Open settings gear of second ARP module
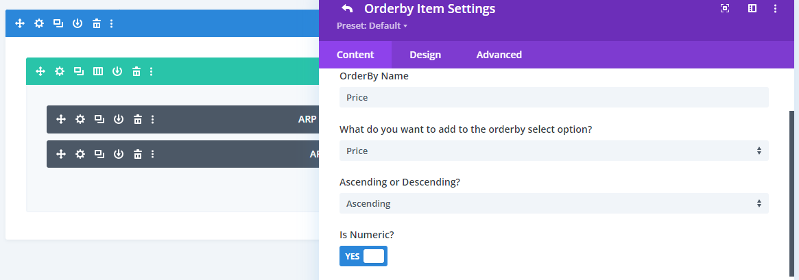The image size is (799, 280). (80, 154)
